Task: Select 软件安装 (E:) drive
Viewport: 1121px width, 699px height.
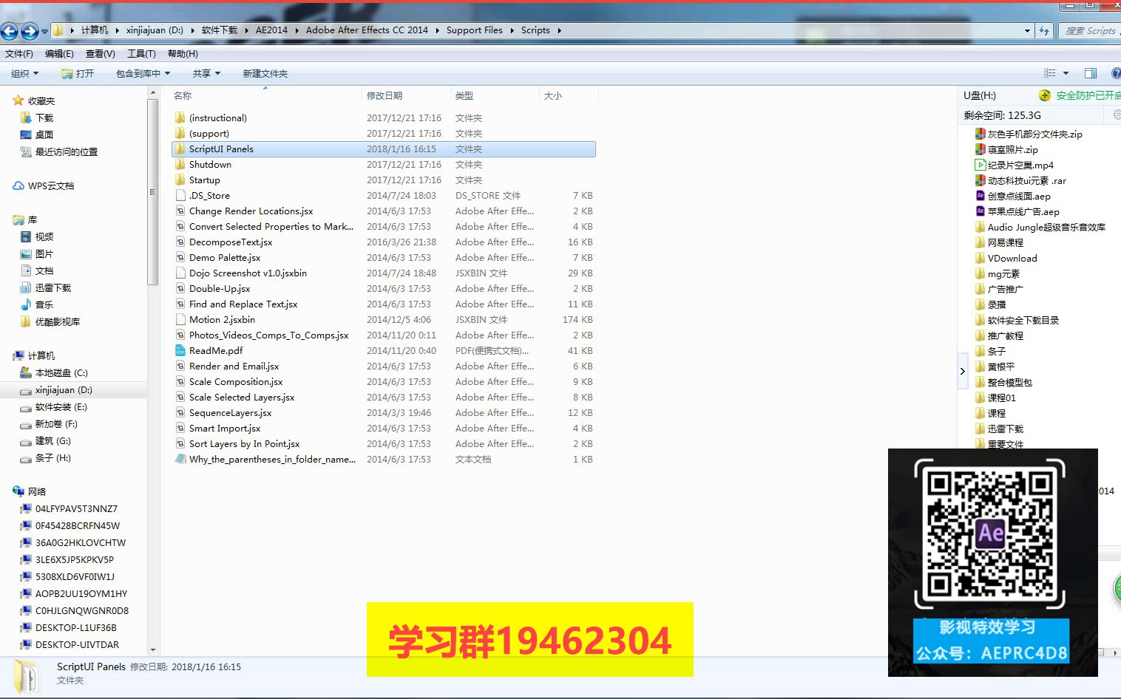Action: pyautogui.click(x=61, y=407)
